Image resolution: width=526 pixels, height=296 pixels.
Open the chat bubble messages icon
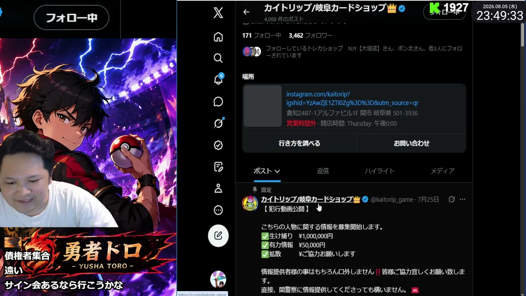tap(218, 102)
